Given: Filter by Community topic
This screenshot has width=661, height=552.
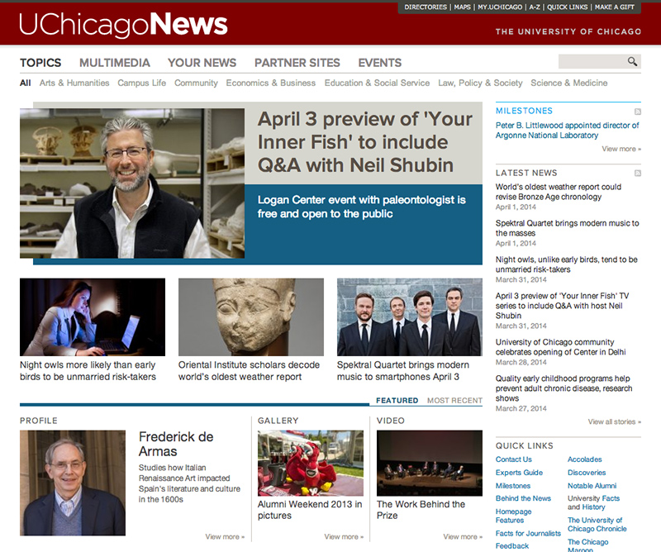Looking at the screenshot, I should tap(196, 83).
